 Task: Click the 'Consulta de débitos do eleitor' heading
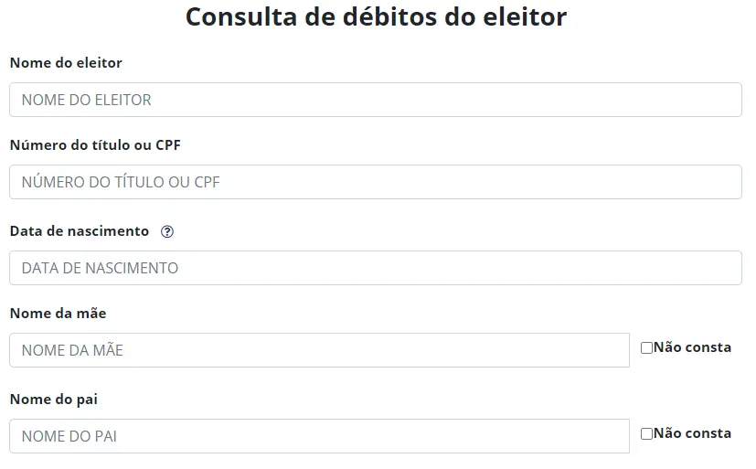376,16
